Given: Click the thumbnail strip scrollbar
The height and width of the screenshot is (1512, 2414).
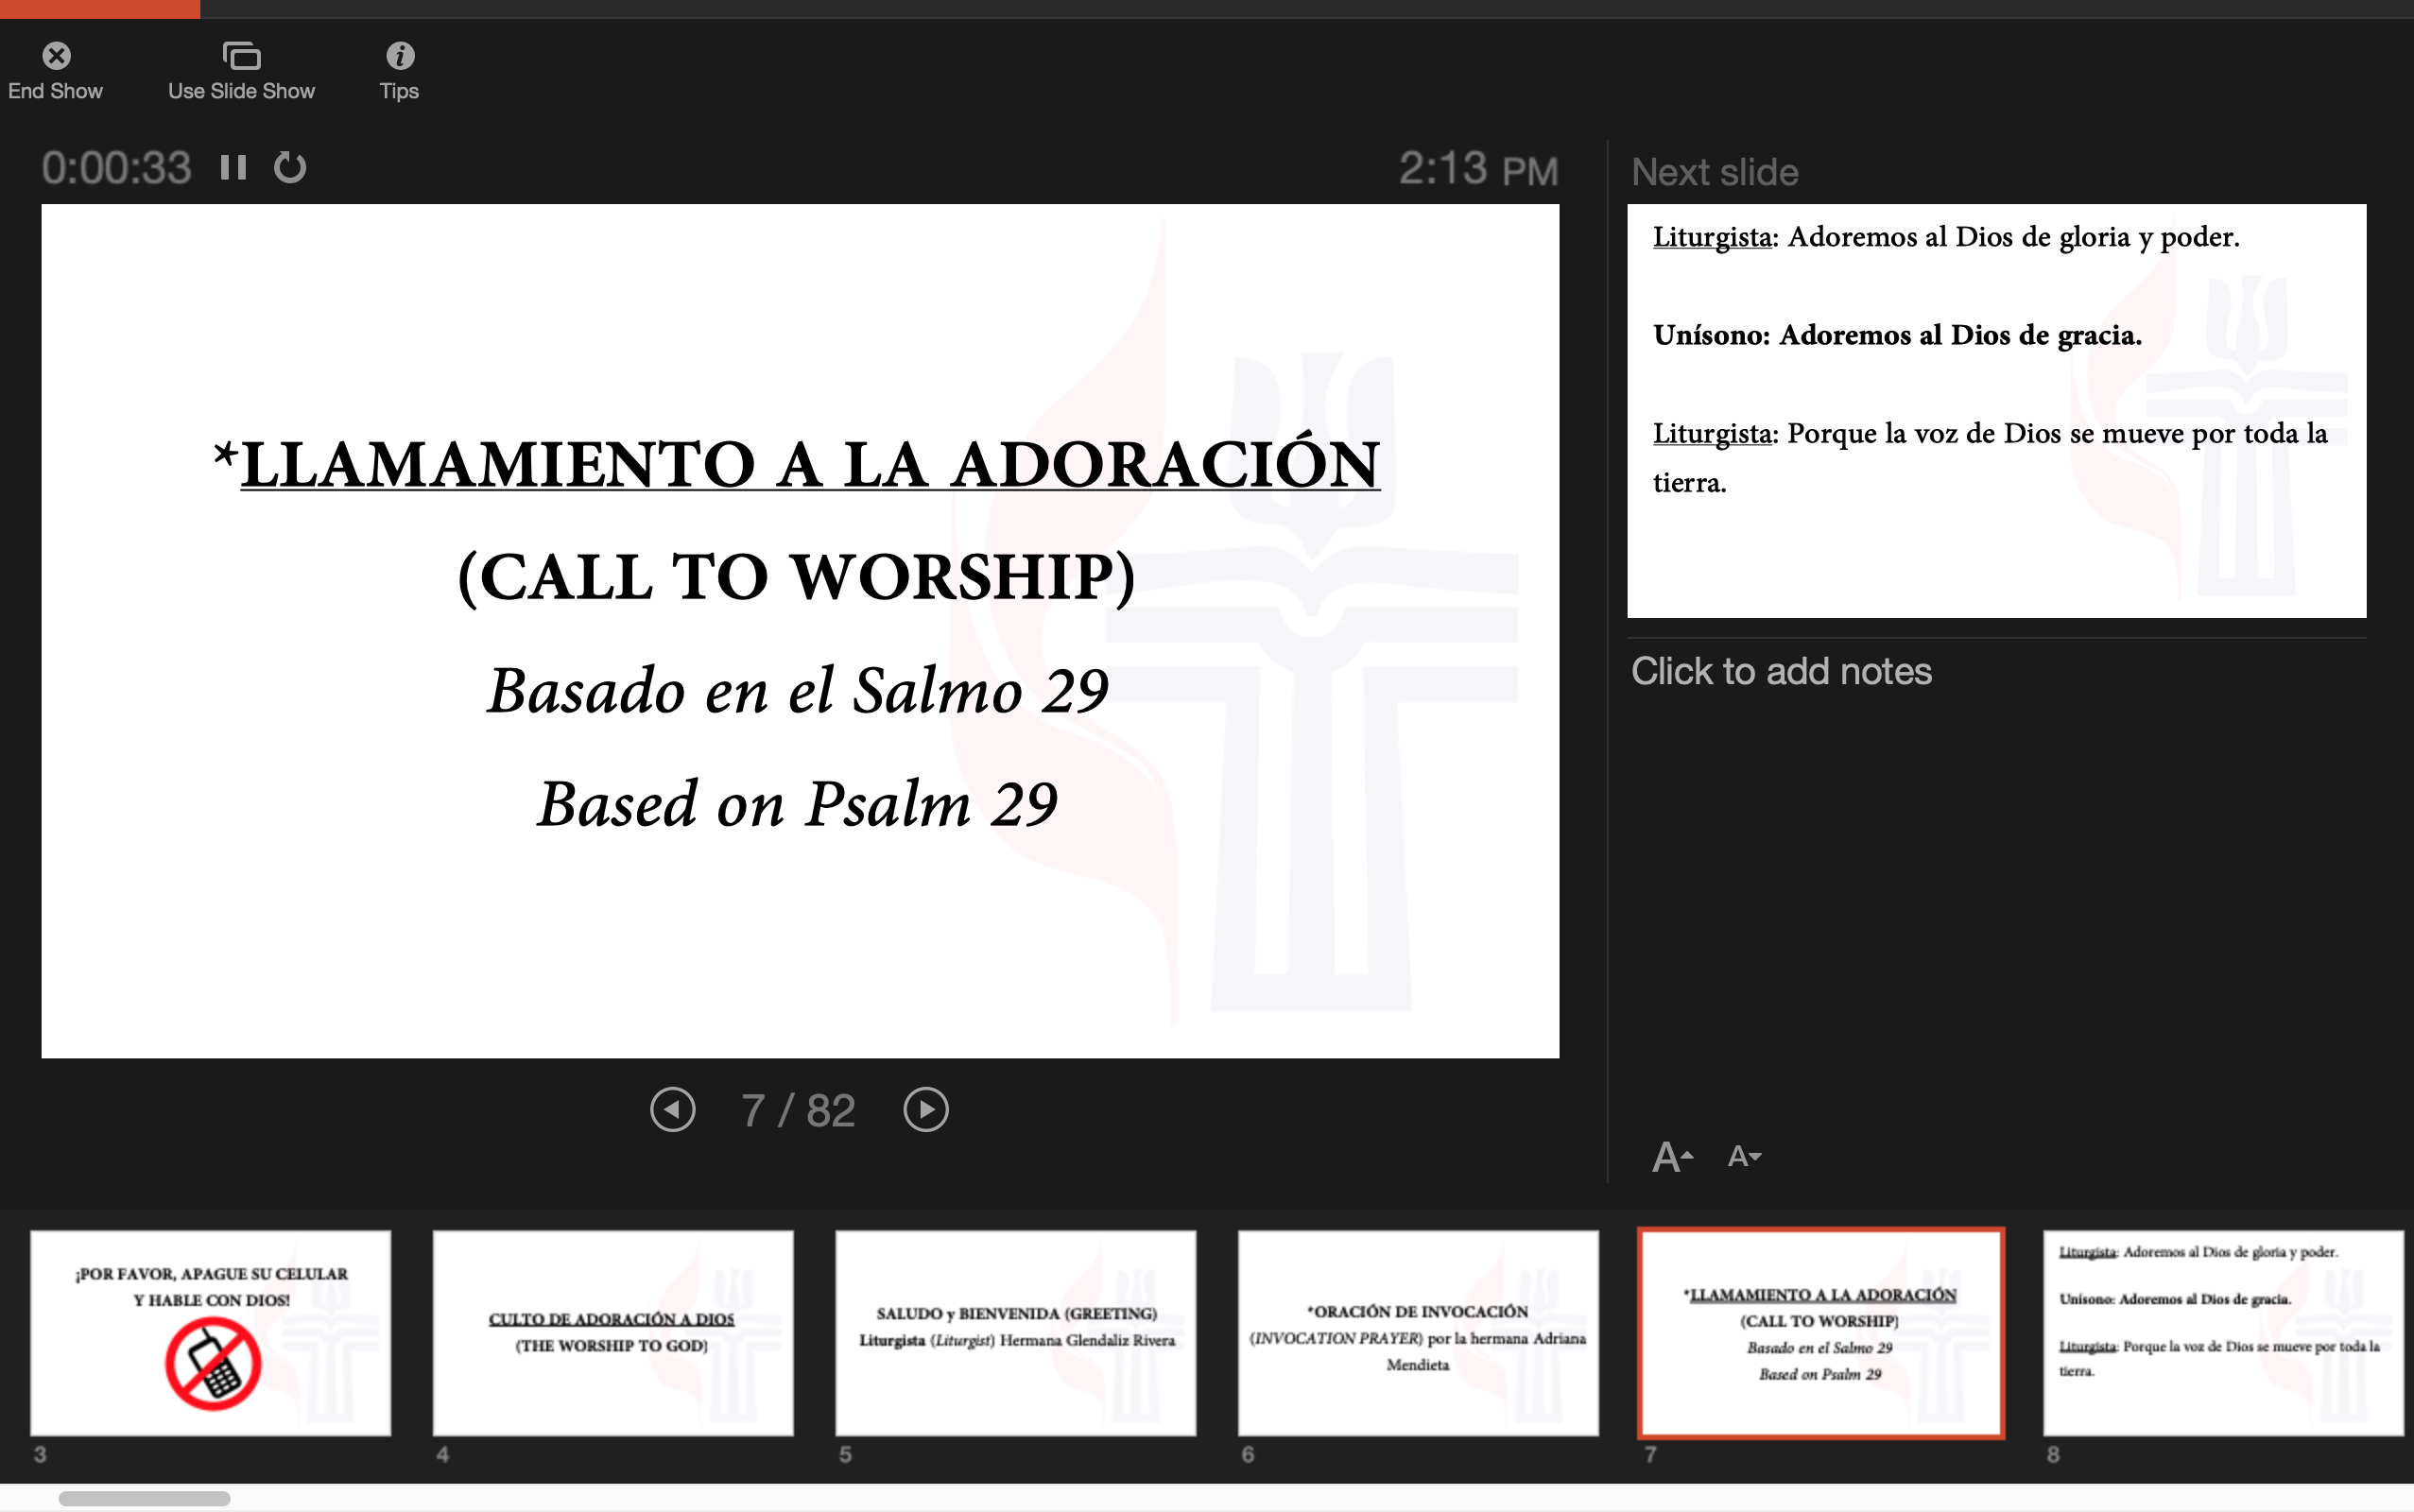Looking at the screenshot, I should [x=145, y=1498].
